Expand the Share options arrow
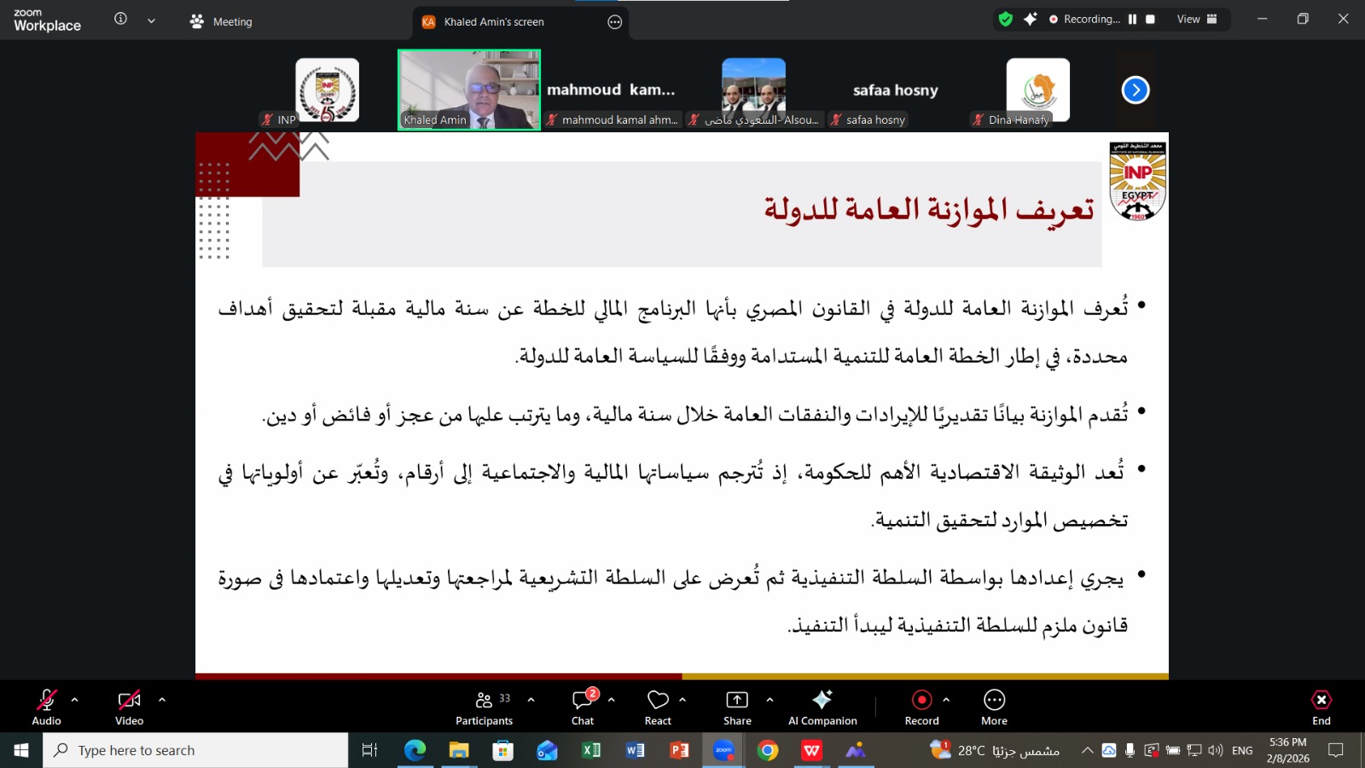The height and width of the screenshot is (768, 1365). point(770,700)
